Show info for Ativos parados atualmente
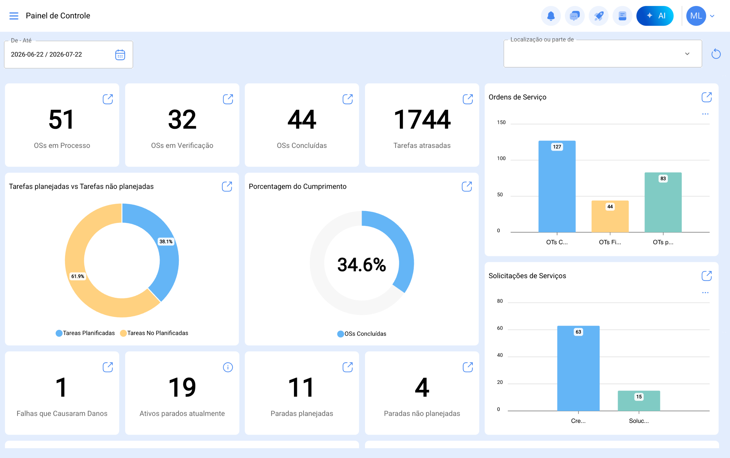 pos(228,367)
